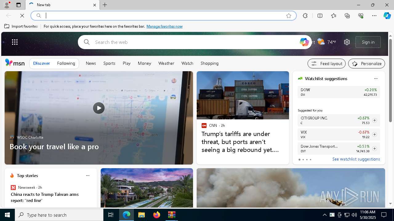The image size is (394, 221).
Task: Open Feed layout options
Action: click(327, 64)
